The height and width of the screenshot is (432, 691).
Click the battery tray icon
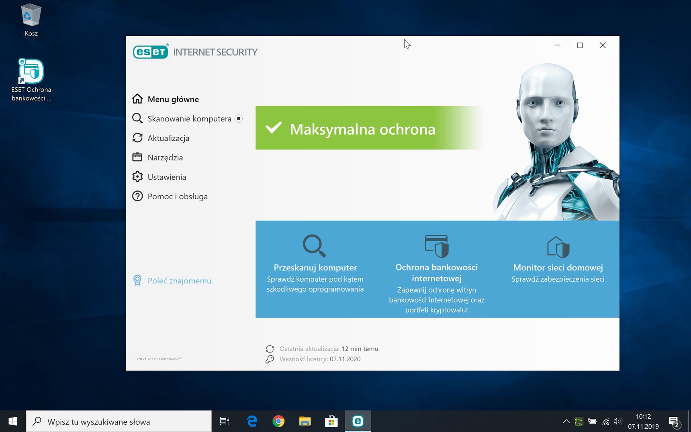pyautogui.click(x=592, y=422)
